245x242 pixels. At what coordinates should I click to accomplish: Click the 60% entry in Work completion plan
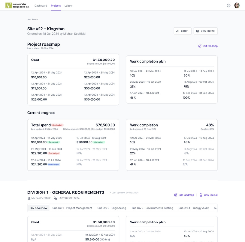(x=187, y=75)
